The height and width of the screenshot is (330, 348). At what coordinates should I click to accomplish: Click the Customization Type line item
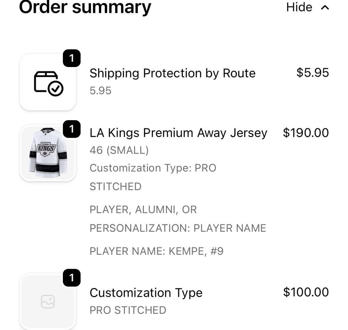pyautogui.click(x=146, y=293)
